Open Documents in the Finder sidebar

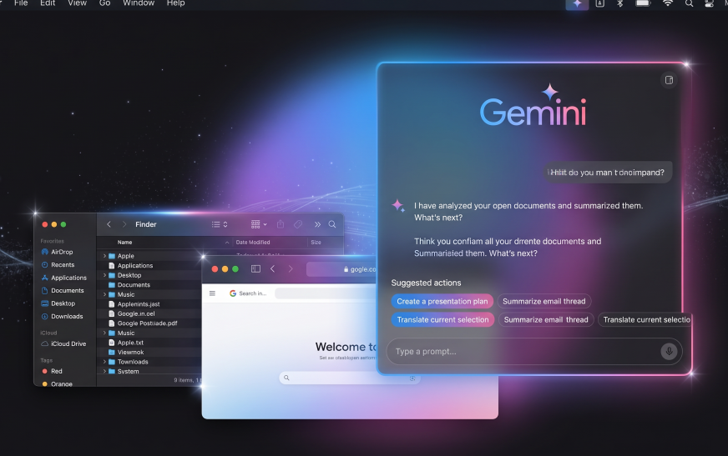click(x=68, y=291)
